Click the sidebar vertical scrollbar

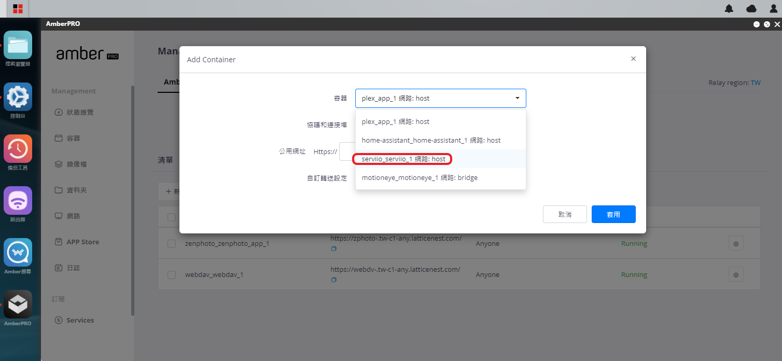tap(133, 200)
